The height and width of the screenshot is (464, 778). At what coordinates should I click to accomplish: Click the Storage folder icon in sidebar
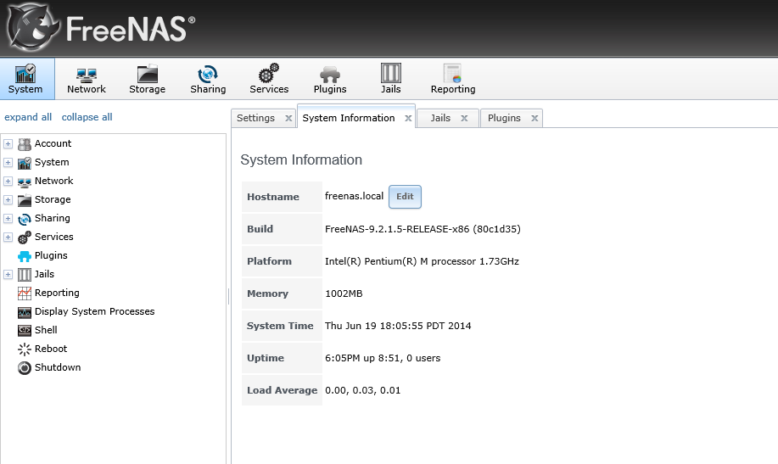[x=25, y=200]
